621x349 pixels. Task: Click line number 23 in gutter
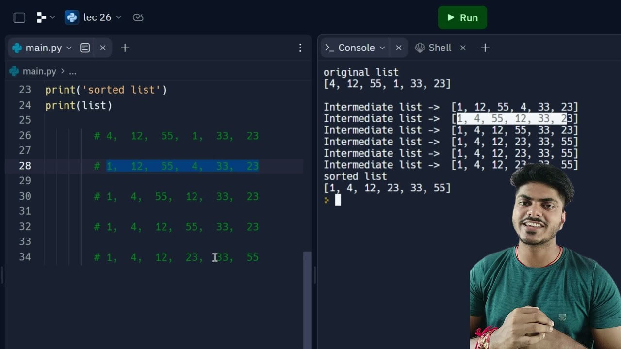coord(25,90)
